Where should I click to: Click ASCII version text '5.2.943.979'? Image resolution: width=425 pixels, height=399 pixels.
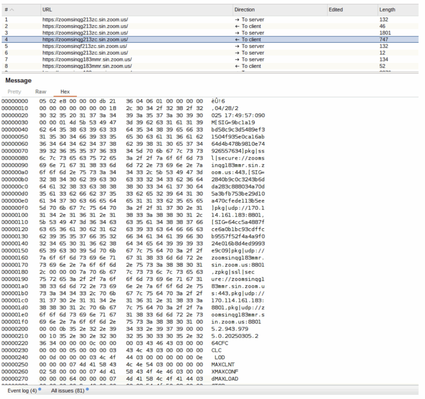coord(230,329)
